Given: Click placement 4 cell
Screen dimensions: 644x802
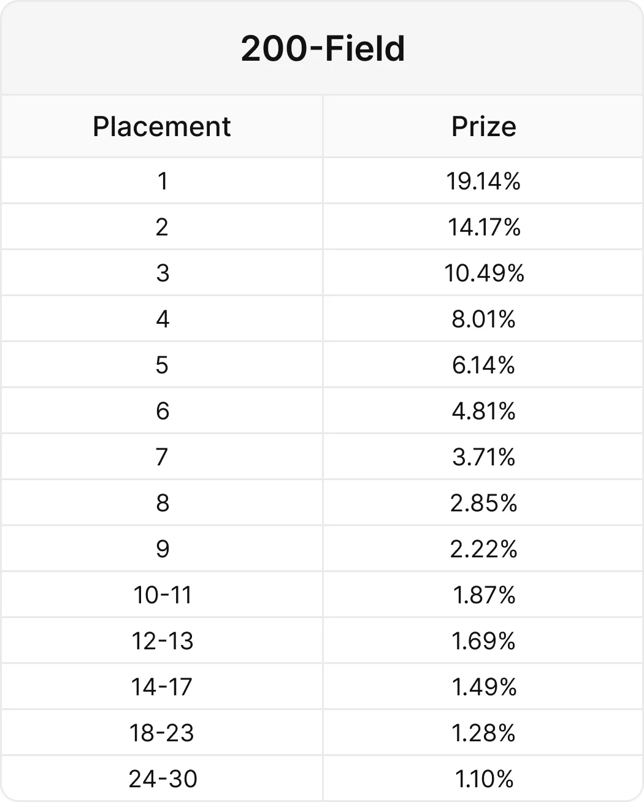Looking at the screenshot, I should click(162, 319).
